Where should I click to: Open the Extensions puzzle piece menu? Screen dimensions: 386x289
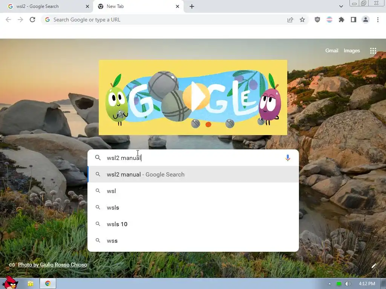tap(342, 20)
